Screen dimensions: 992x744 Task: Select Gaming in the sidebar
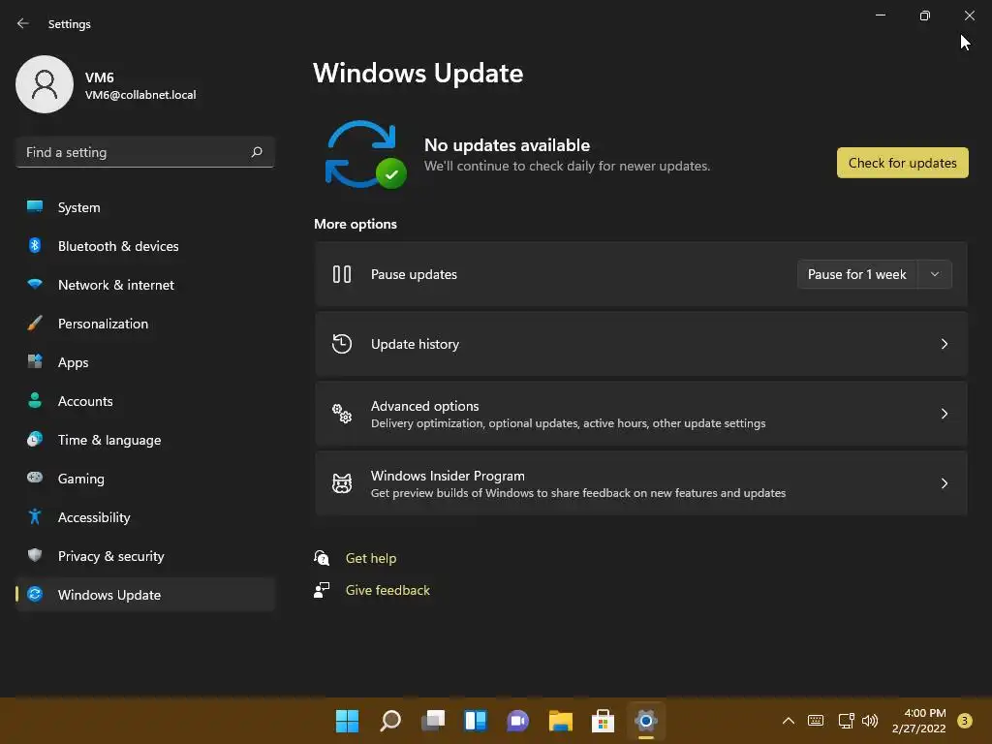pyautogui.click(x=145, y=479)
